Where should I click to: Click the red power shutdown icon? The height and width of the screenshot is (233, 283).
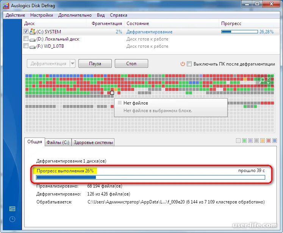click(x=183, y=64)
